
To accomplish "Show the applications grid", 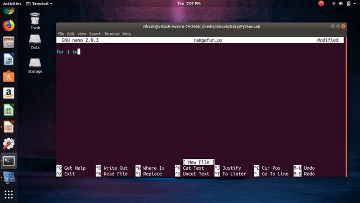I will (9, 195).
